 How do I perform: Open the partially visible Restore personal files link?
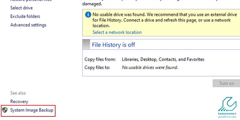pyautogui.click(x=31, y=1)
